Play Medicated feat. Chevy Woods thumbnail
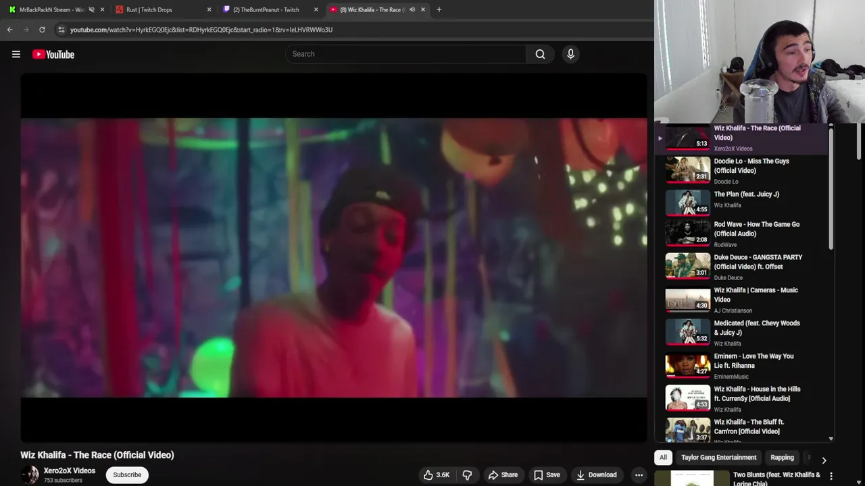This screenshot has width=865, height=486. 688,332
